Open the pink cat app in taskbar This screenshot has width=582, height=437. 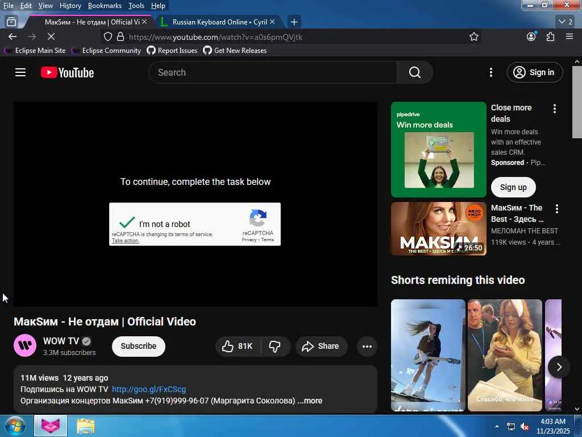point(51,426)
